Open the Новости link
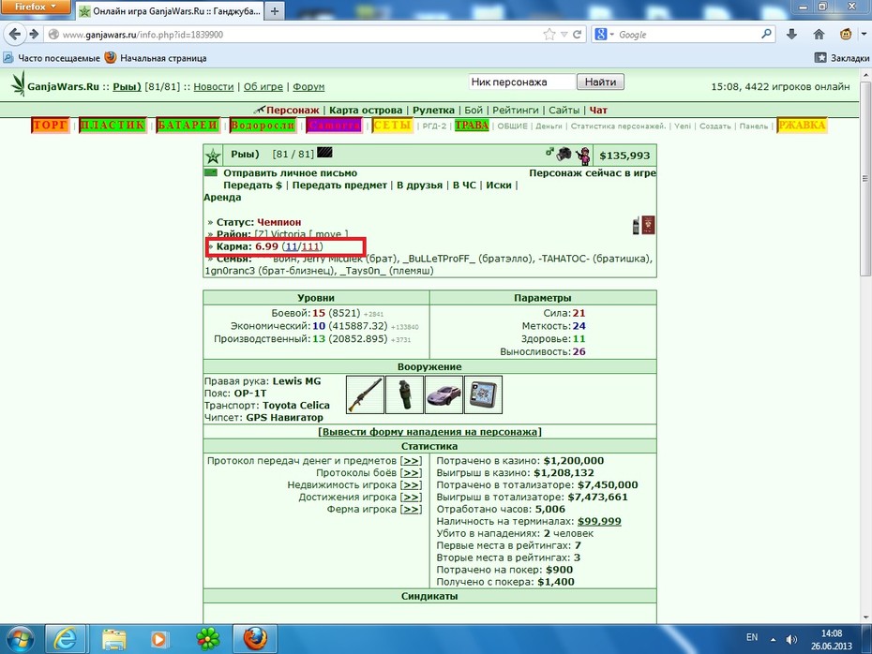This screenshot has height=654, width=872. click(214, 87)
